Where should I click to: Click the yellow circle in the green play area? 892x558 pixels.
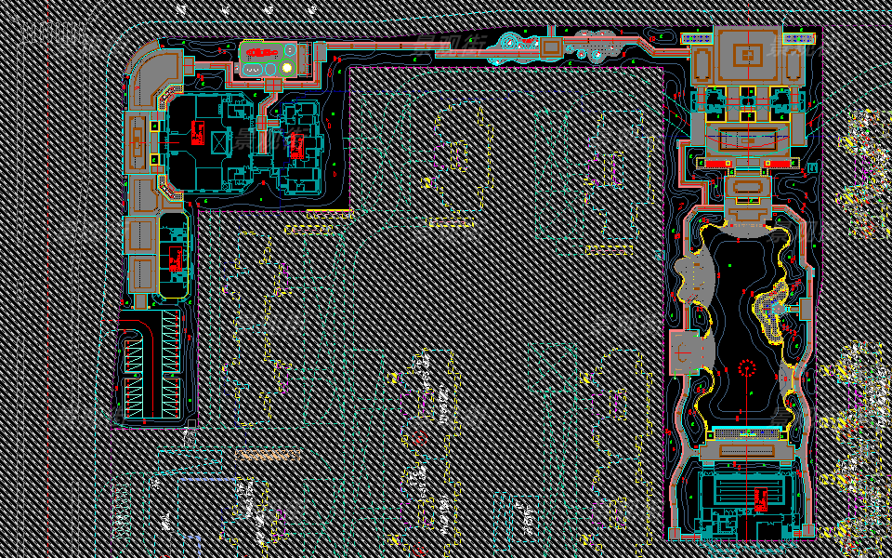[288, 66]
